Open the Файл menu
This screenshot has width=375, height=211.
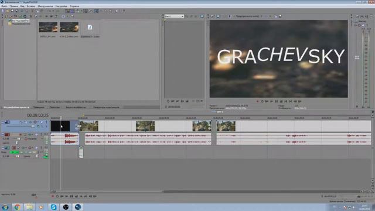[4, 6]
